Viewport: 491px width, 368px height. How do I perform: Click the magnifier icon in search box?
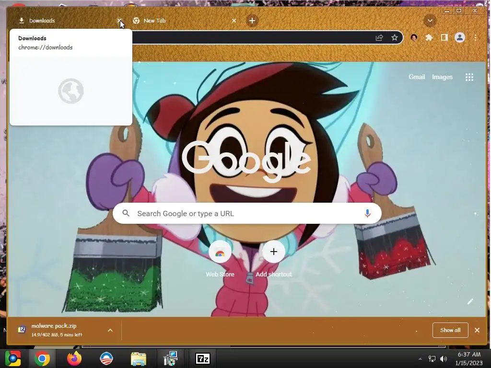click(126, 213)
